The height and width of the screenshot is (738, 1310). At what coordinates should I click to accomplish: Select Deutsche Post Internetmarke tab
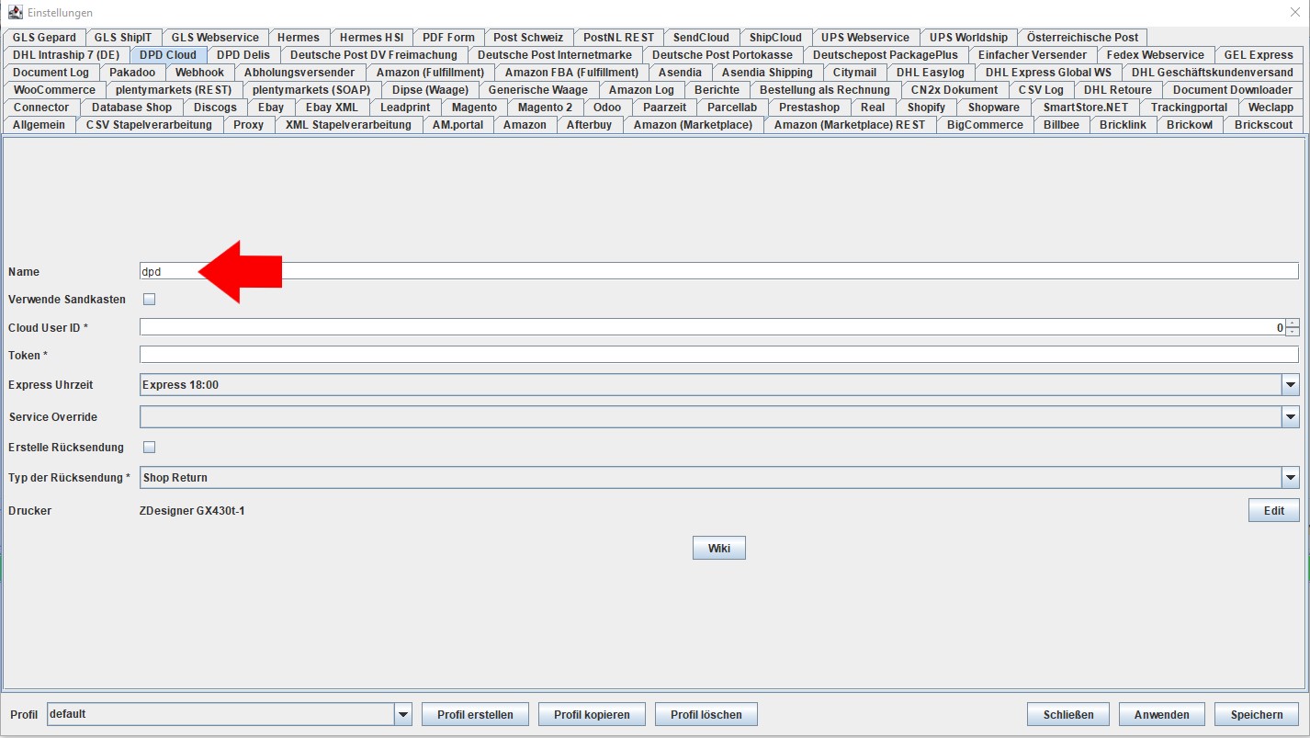(x=555, y=55)
